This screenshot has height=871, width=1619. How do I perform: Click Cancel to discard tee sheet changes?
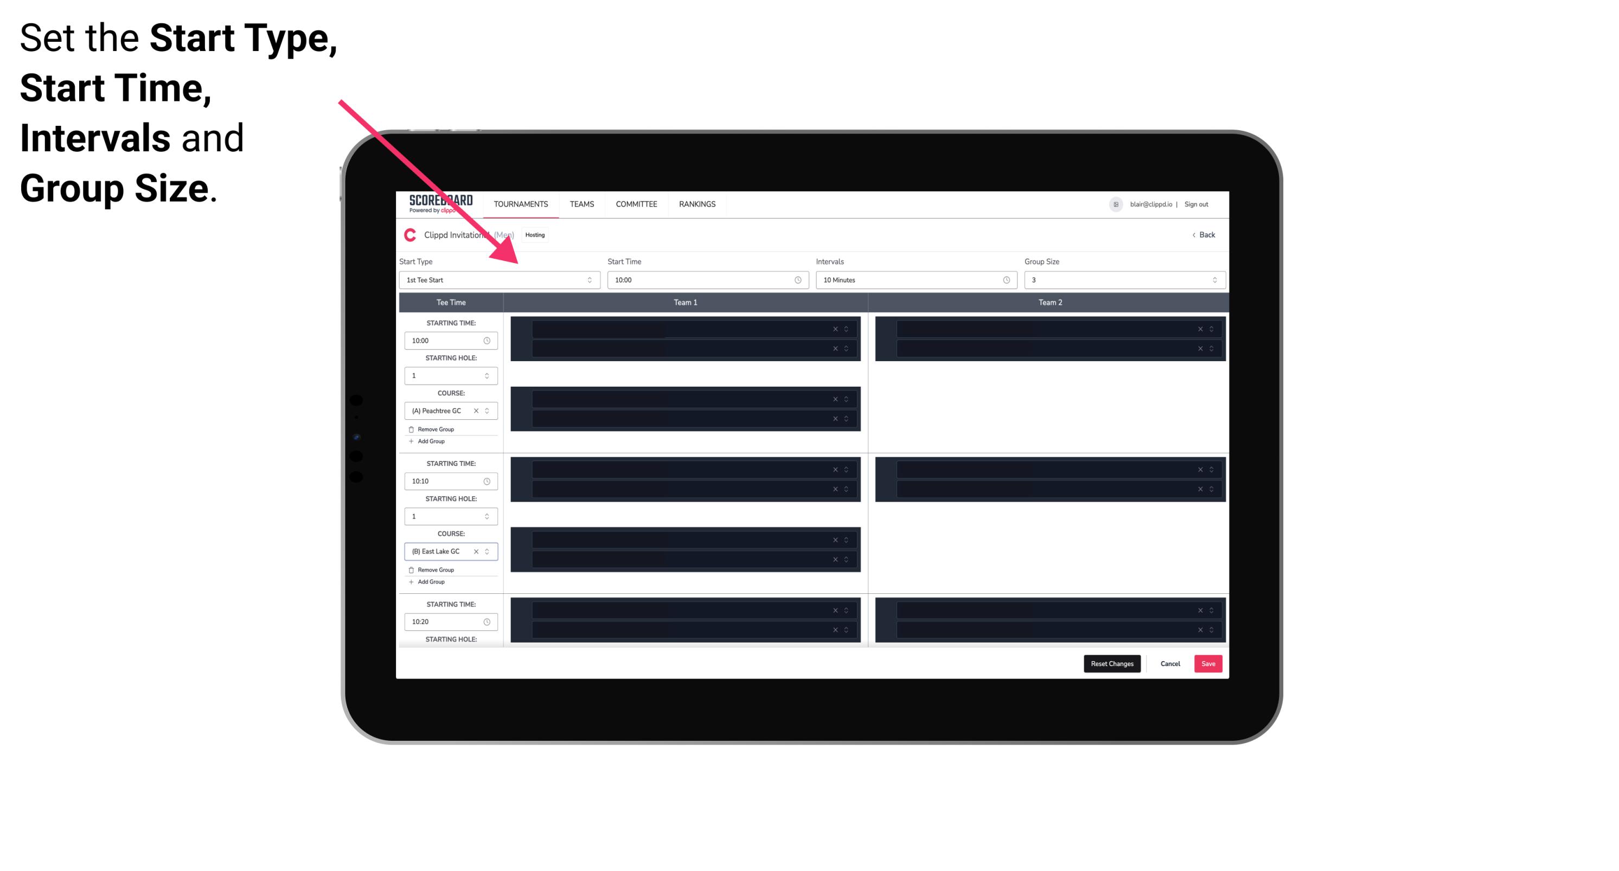click(x=1172, y=664)
